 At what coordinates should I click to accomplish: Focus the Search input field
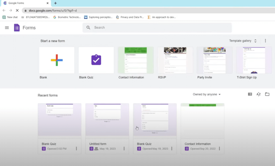[157, 28]
